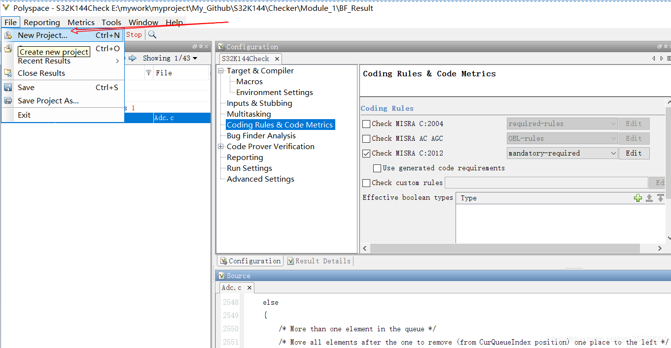This screenshot has height=348, width=671.
Task: Open the Help menu
Action: pos(174,22)
